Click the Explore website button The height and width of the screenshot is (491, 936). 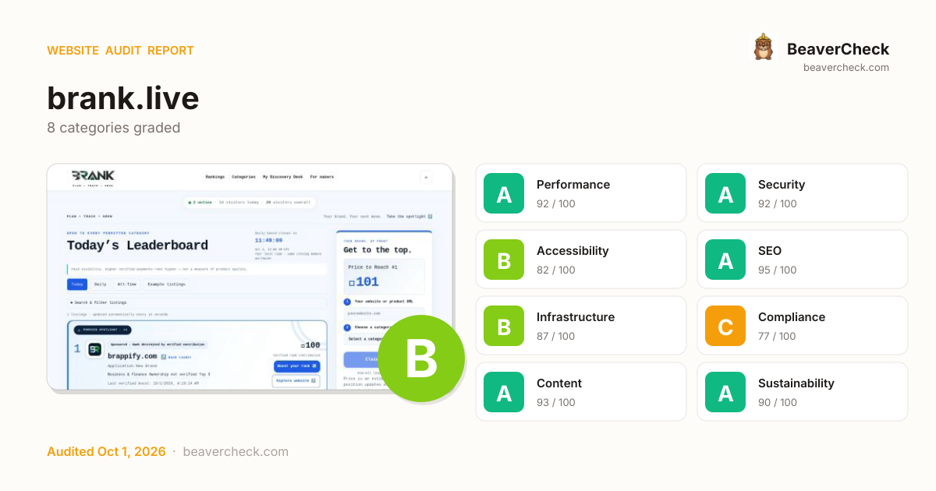[x=296, y=381]
